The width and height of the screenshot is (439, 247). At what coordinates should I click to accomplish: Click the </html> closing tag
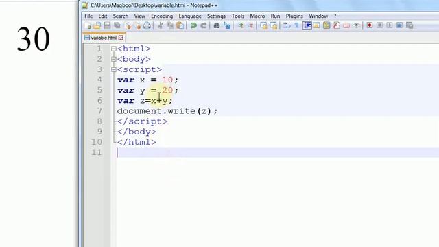point(137,142)
